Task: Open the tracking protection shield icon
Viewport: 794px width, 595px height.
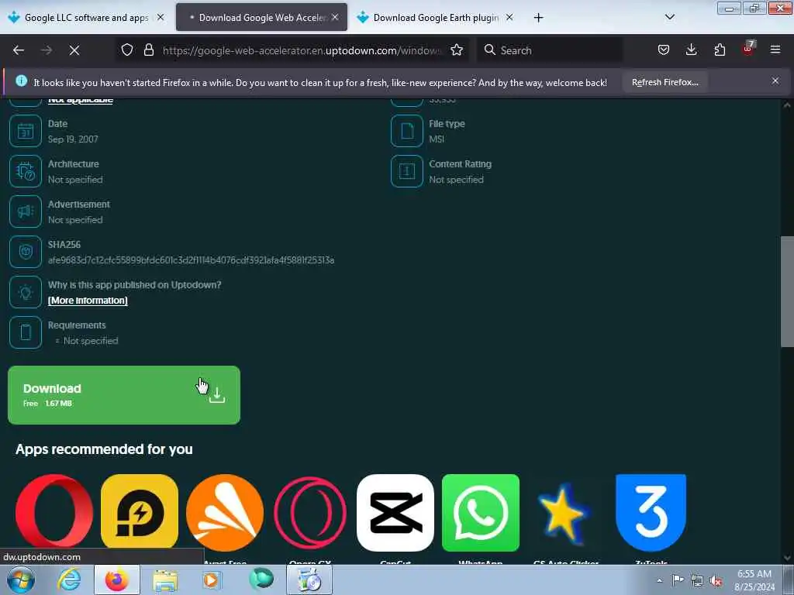Action: pos(127,50)
